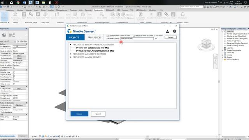Open the Selecionar dropdown under Modify

click(4, 23)
